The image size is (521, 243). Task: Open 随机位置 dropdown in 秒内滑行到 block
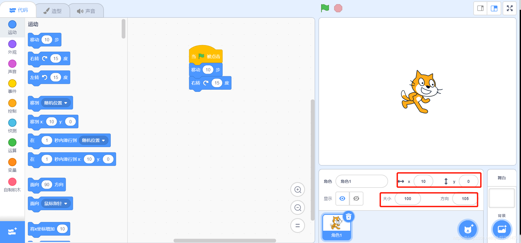[93, 140]
